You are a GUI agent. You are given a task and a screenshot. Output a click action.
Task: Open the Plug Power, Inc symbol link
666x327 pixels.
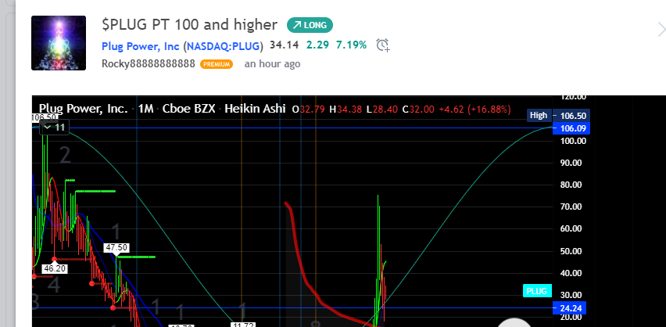click(141, 46)
